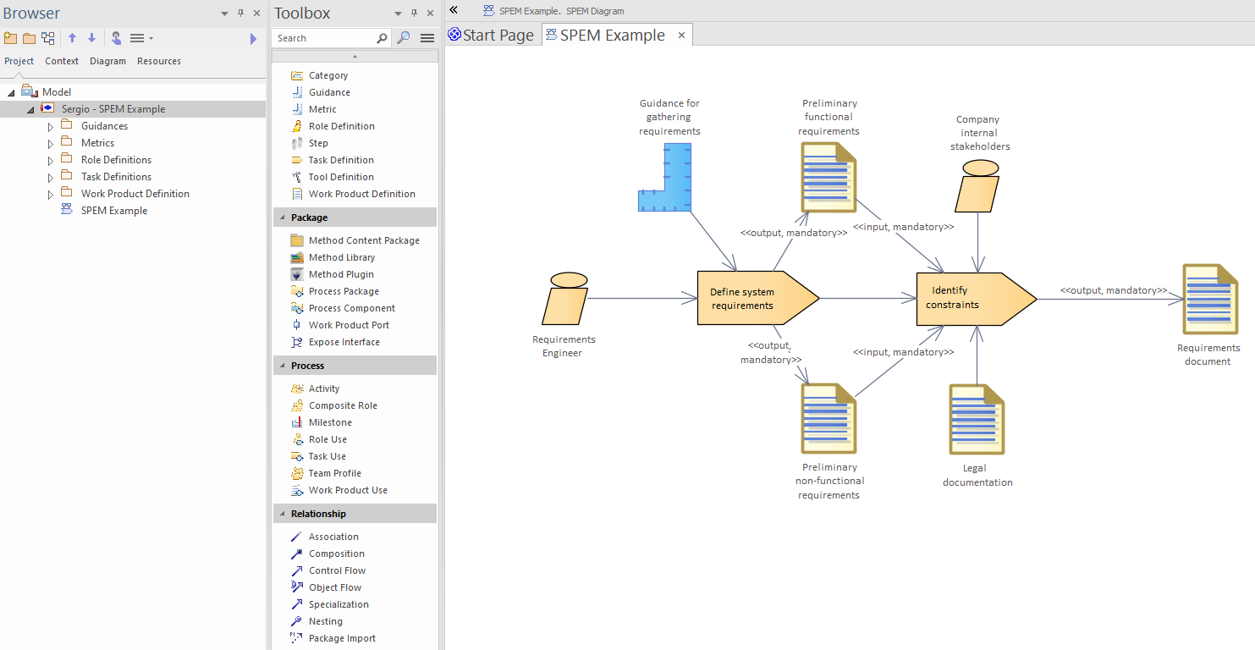Click the blue forward arrow in Browser toolbar
The width and height of the screenshot is (1255, 650).
[252, 37]
